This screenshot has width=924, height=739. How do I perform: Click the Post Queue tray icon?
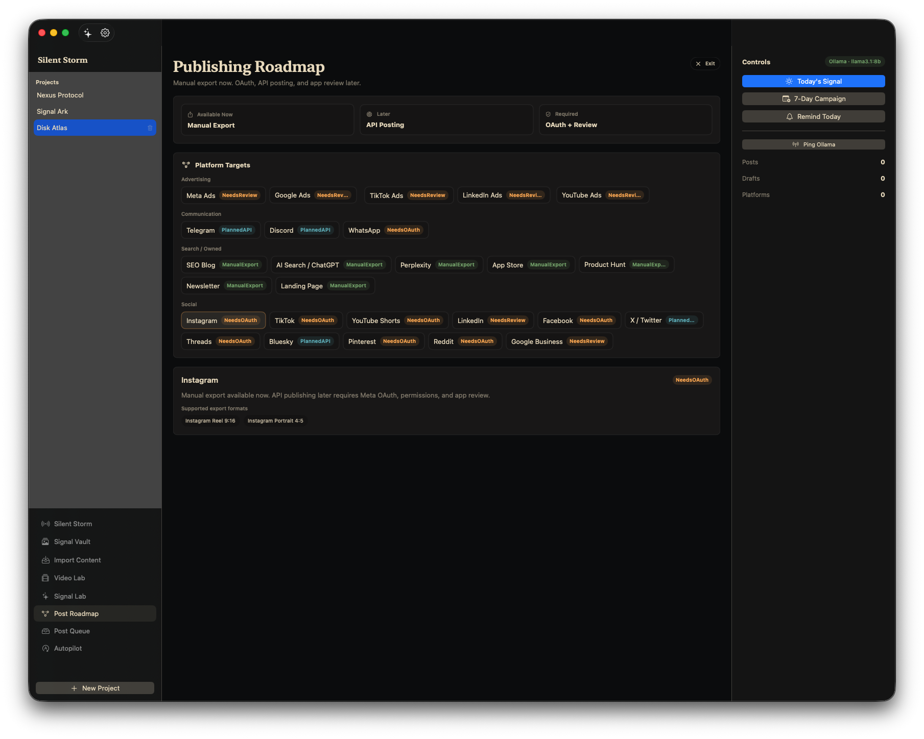tap(45, 631)
